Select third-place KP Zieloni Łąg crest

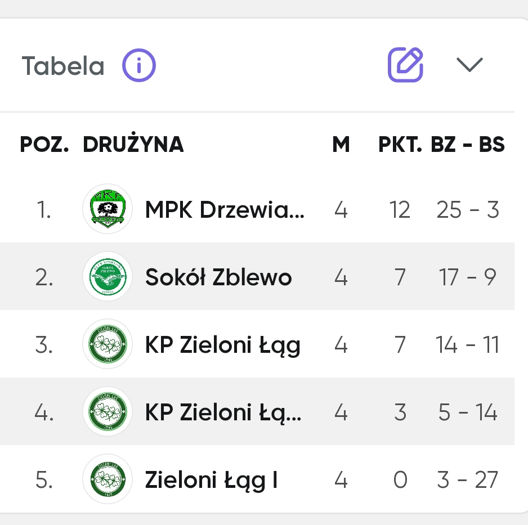(108, 344)
